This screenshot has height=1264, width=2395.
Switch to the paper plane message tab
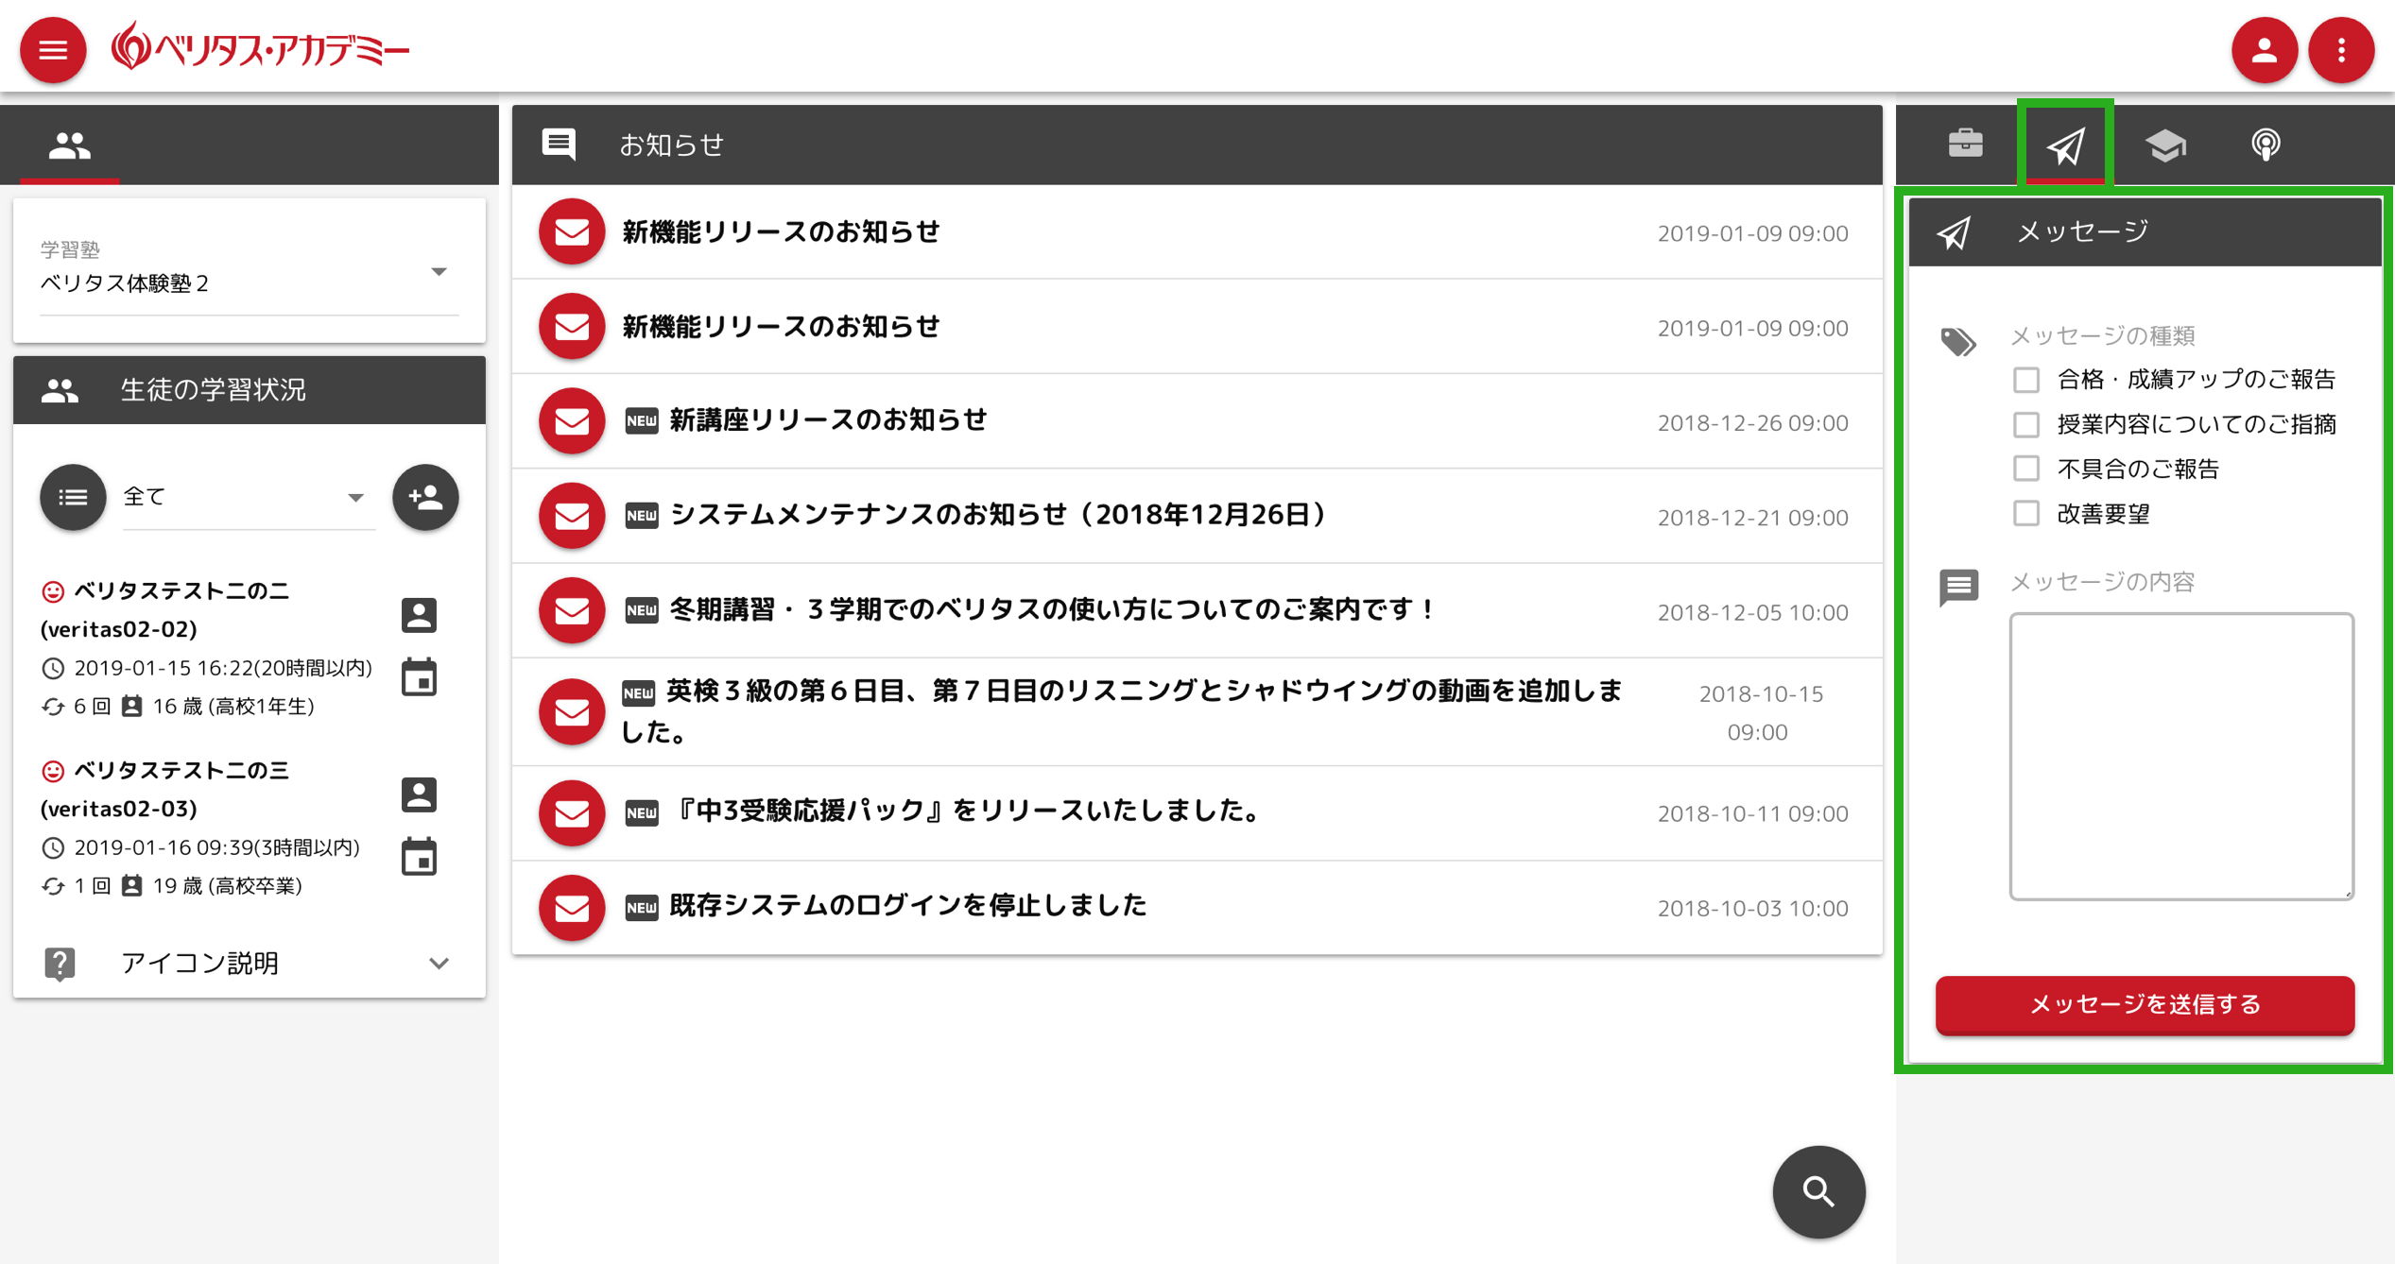pos(2065,145)
